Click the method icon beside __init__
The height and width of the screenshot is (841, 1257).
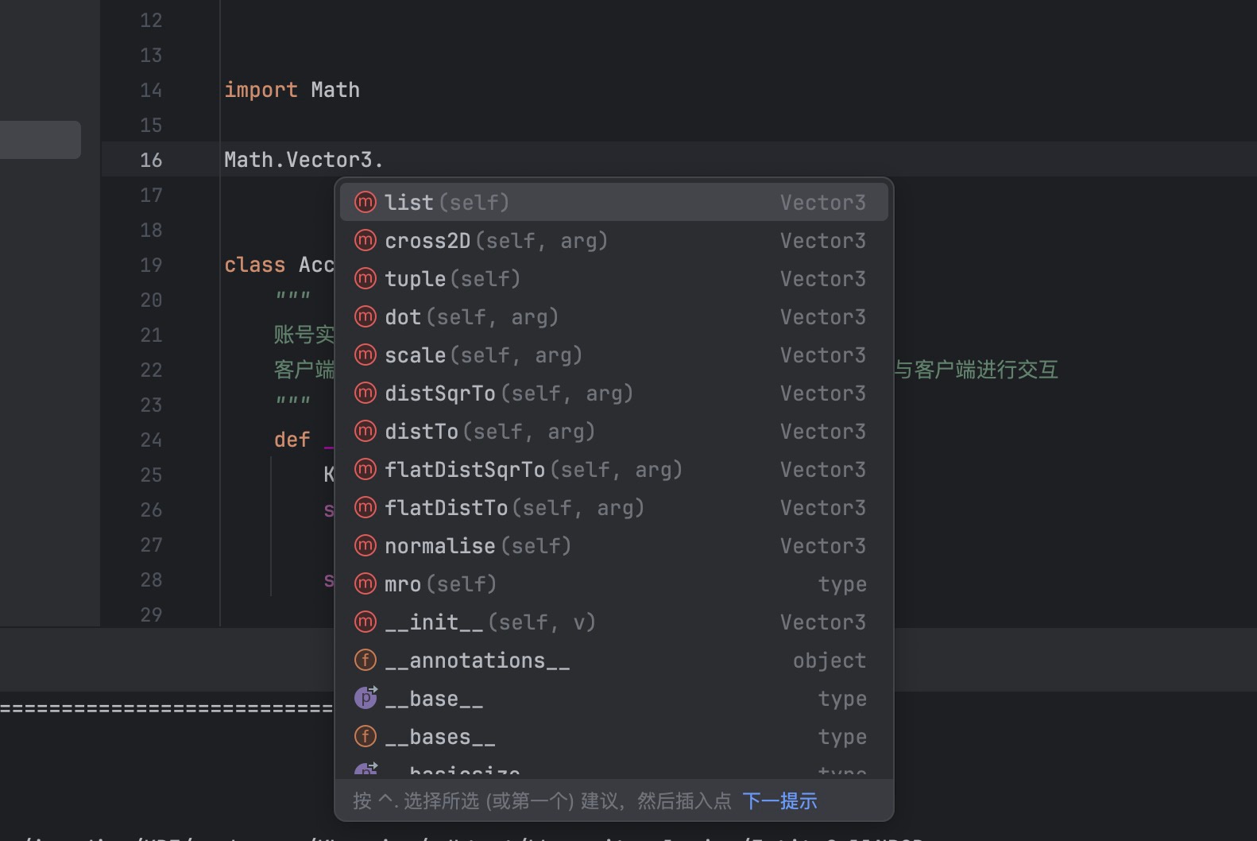[365, 622]
